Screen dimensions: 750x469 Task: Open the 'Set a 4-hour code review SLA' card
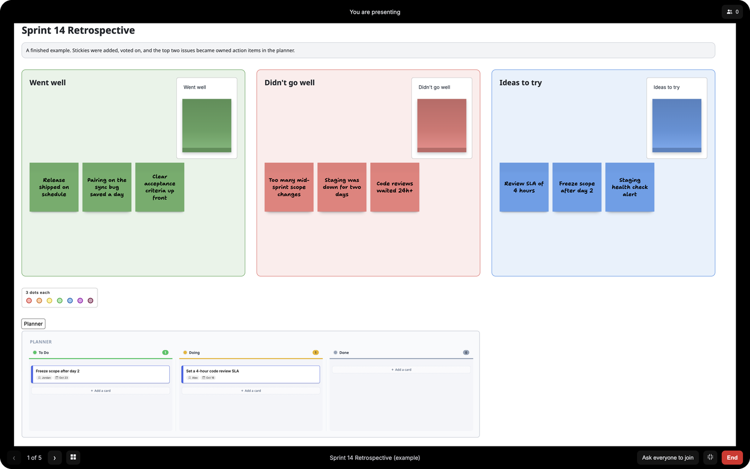(x=251, y=374)
